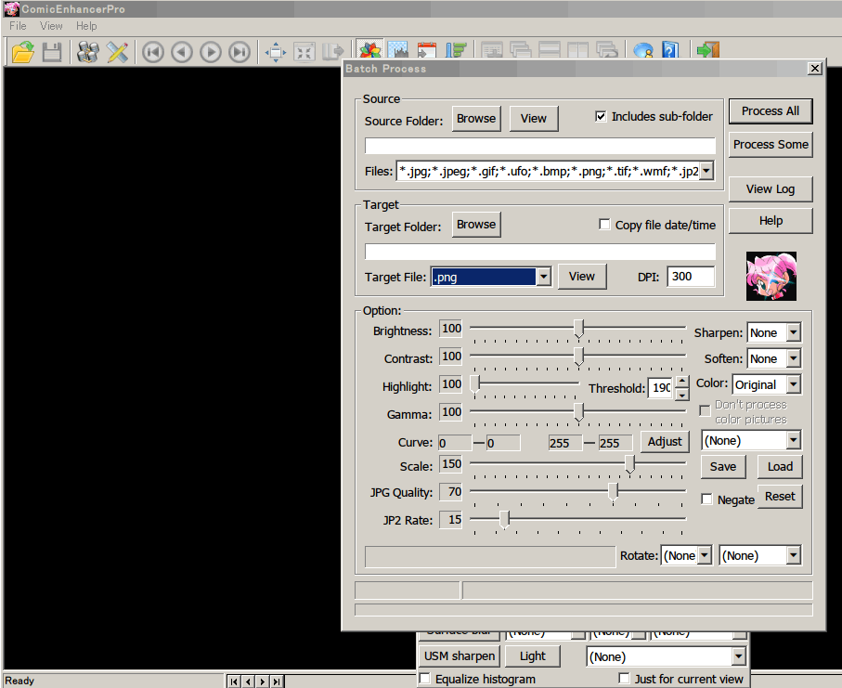Click the calendar toolbar icon
842x688 pixels.
click(x=427, y=49)
